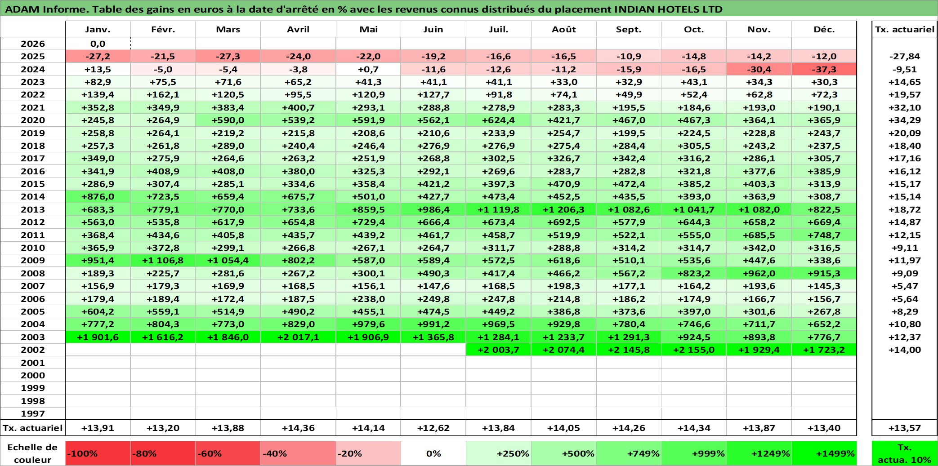Image resolution: width=938 pixels, height=466 pixels.
Task: Click the bottom-left Tx. actuariel row label
Action: 33,428
